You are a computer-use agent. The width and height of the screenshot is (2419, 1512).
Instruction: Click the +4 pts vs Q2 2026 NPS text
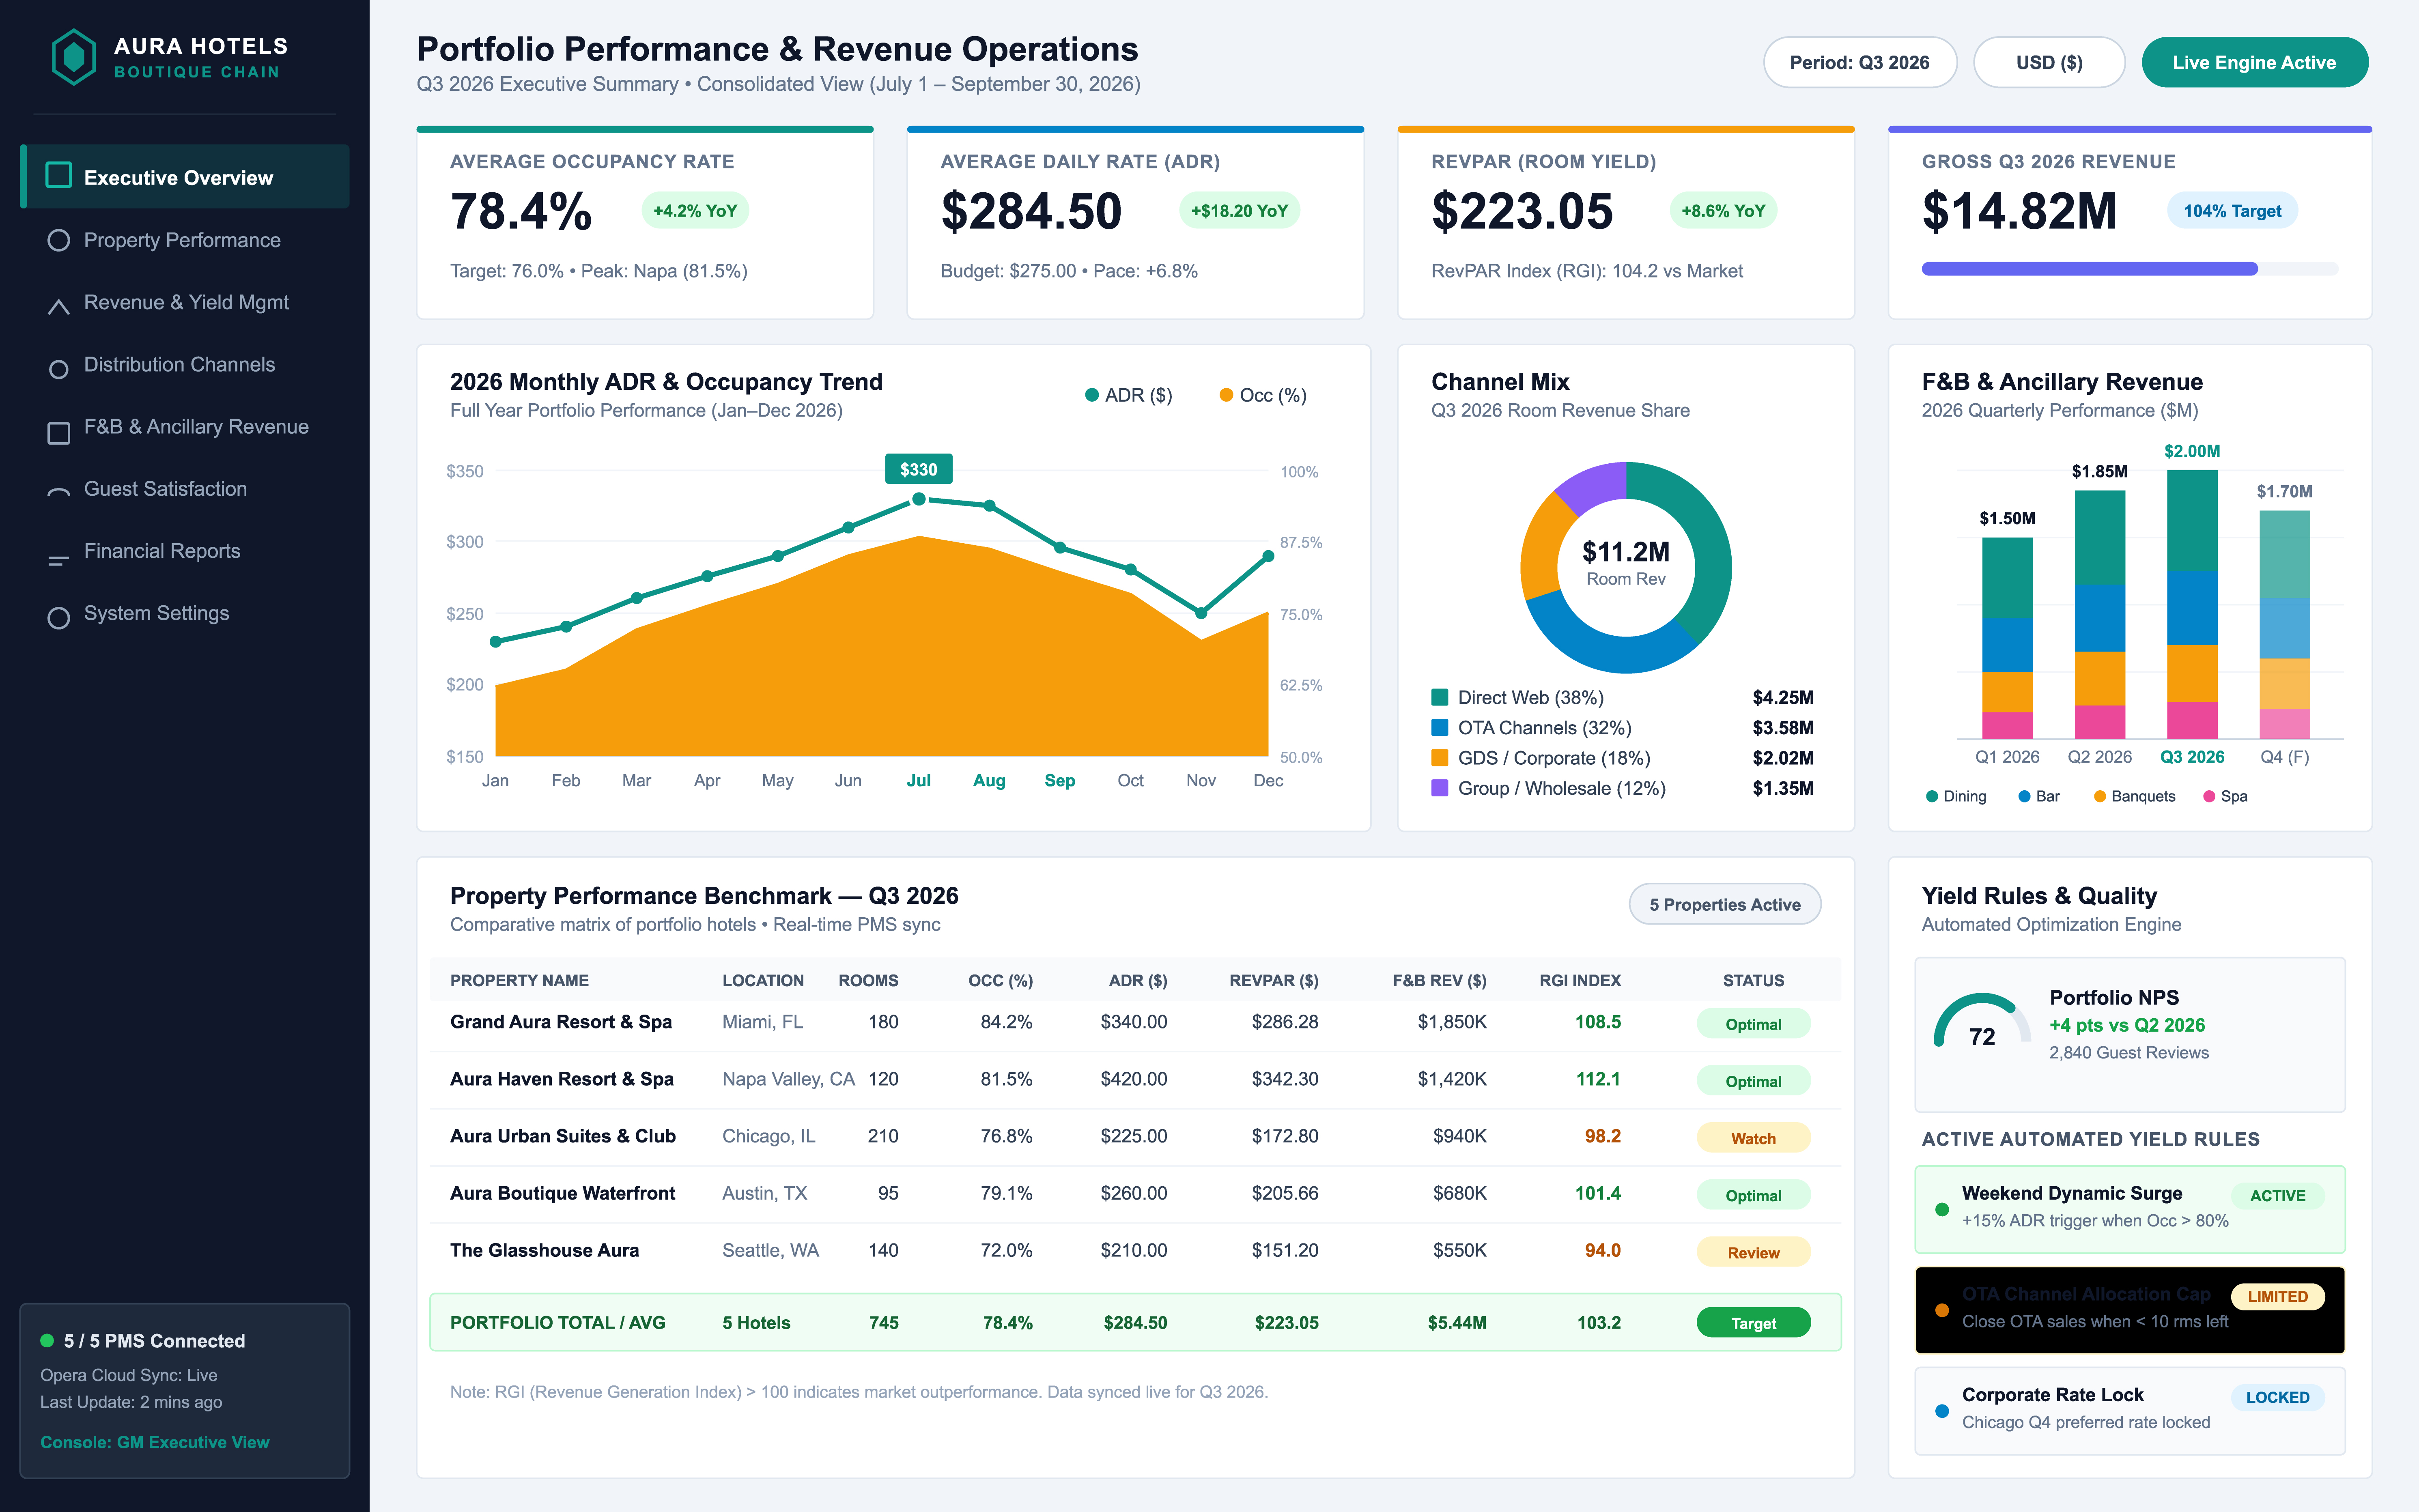click(x=2127, y=1025)
